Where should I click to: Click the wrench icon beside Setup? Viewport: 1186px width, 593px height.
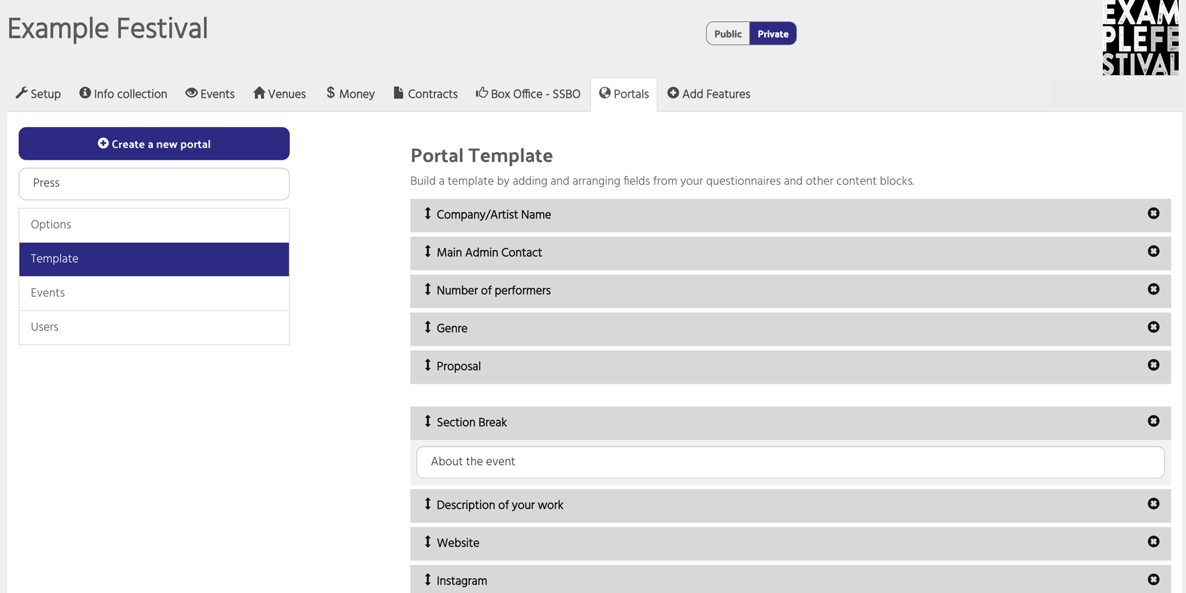22,93
